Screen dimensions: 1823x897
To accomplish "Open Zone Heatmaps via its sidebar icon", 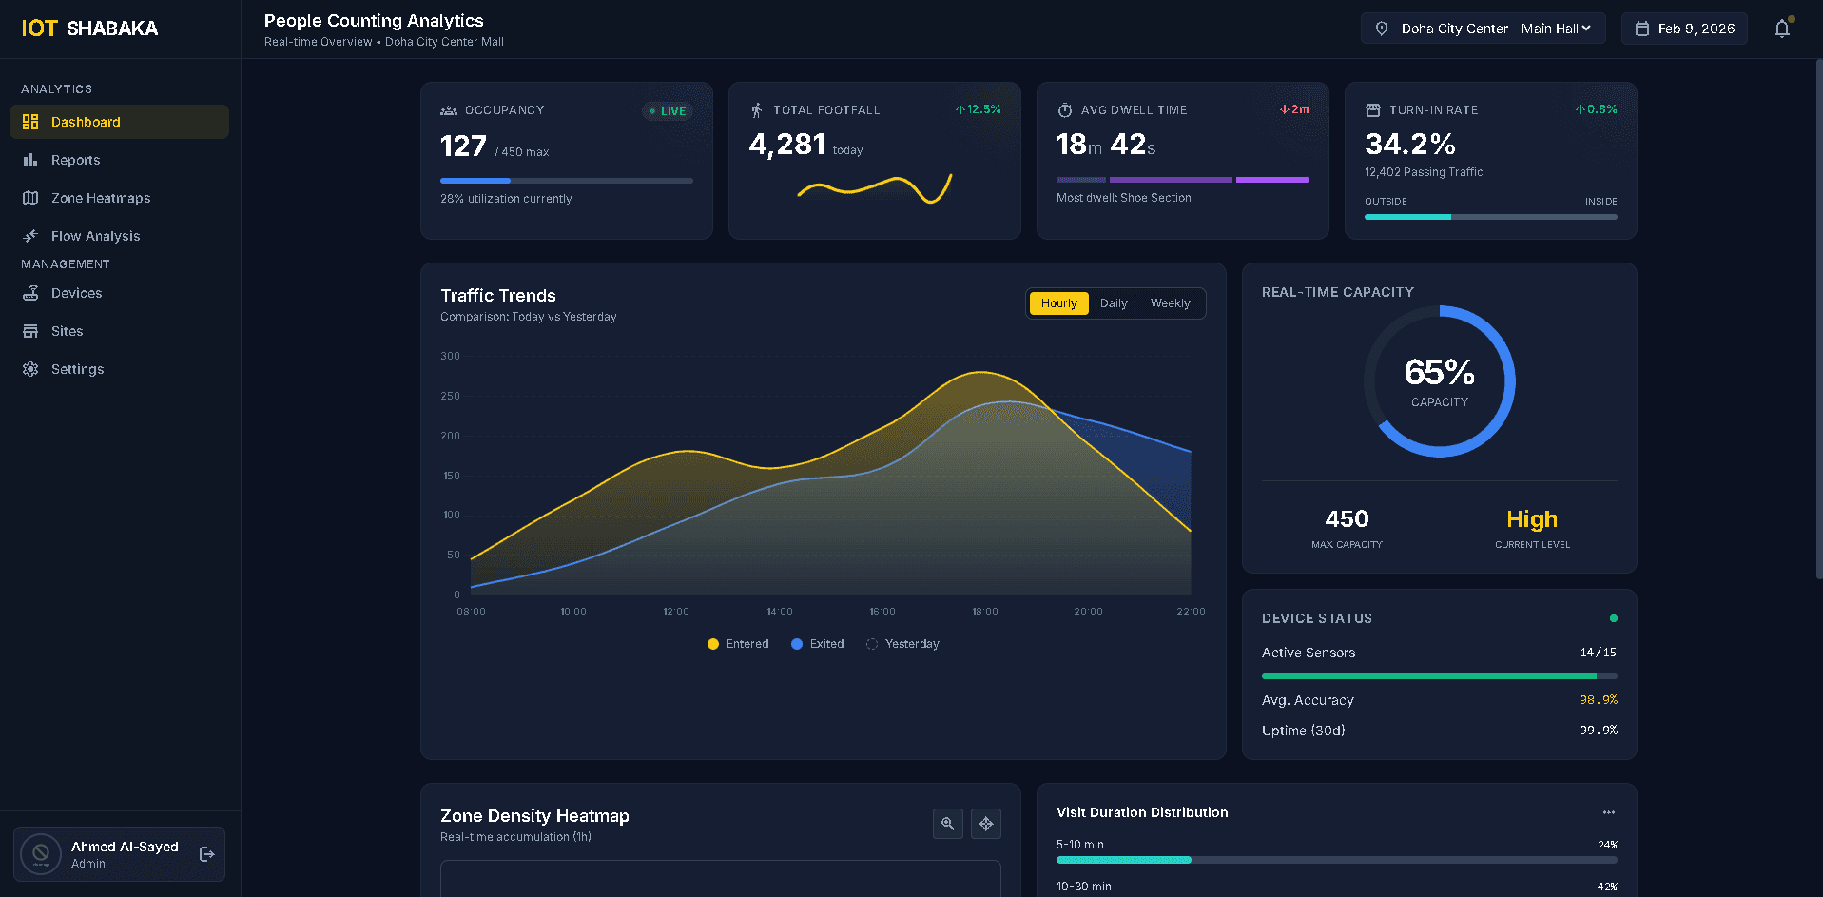I will point(31,198).
